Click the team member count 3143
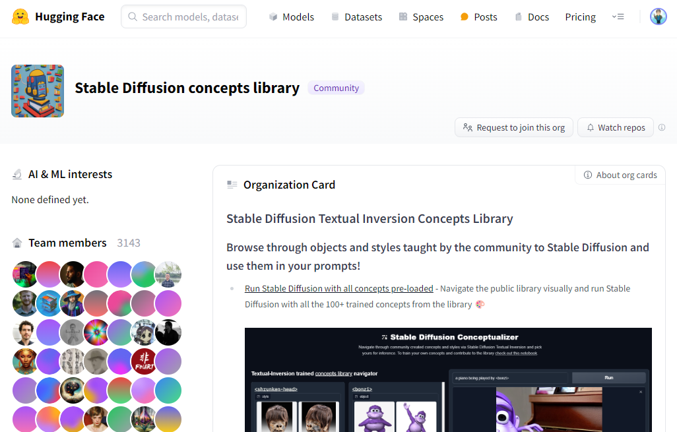 (x=129, y=243)
